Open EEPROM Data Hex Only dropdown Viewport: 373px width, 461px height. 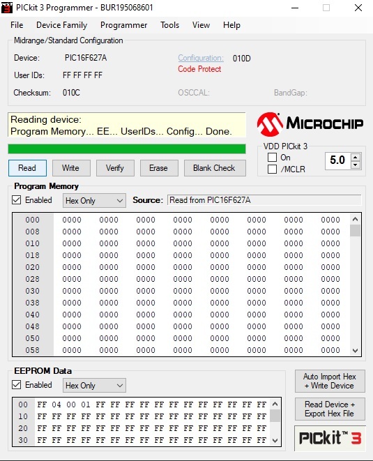click(94, 386)
